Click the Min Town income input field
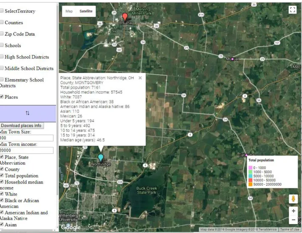Viewport: 302px width, 233px height. tap(27, 151)
